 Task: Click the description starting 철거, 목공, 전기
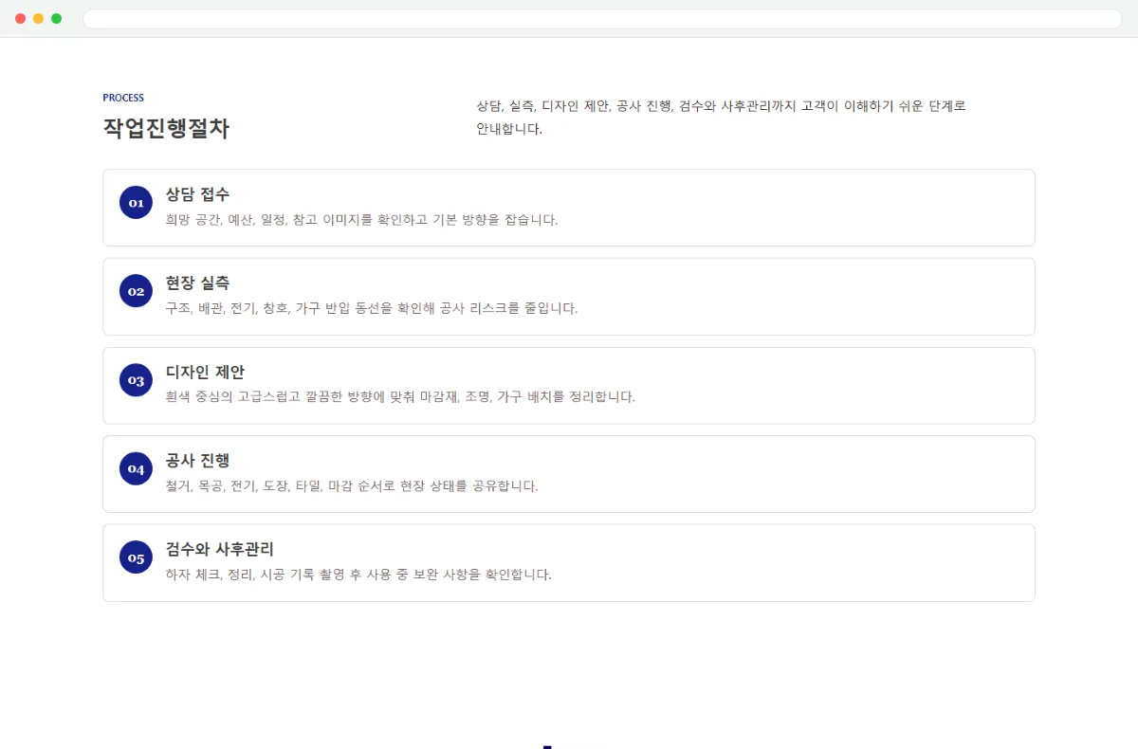[x=352, y=486]
